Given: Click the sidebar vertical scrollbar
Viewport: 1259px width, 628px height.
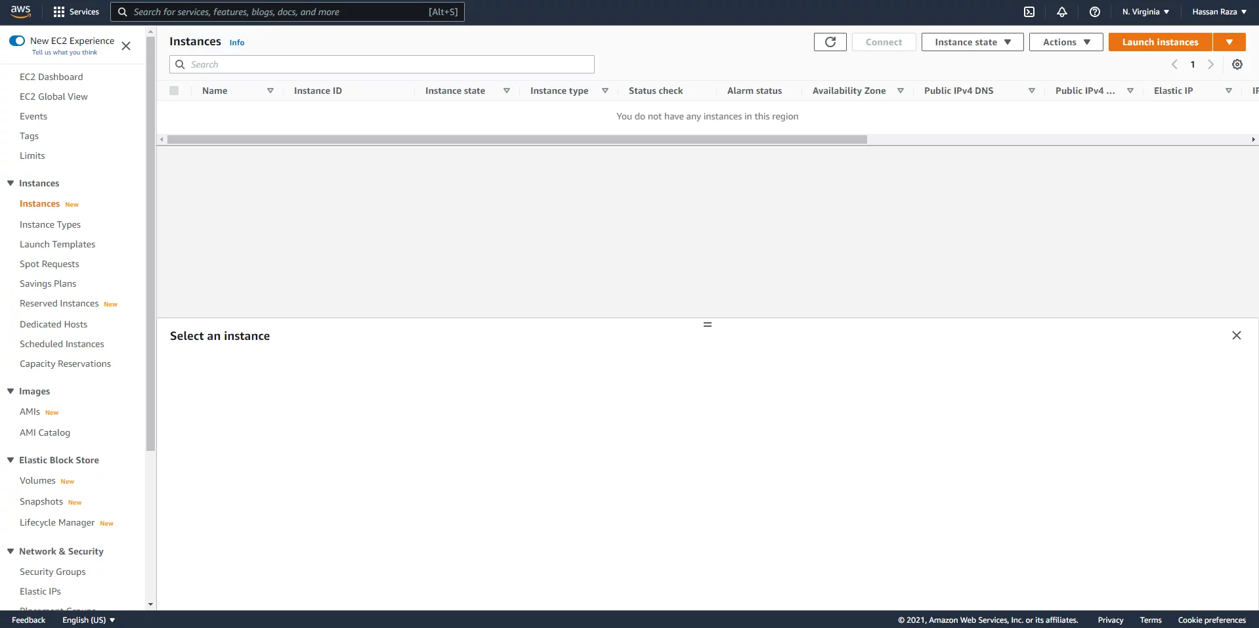Looking at the screenshot, I should [151, 243].
